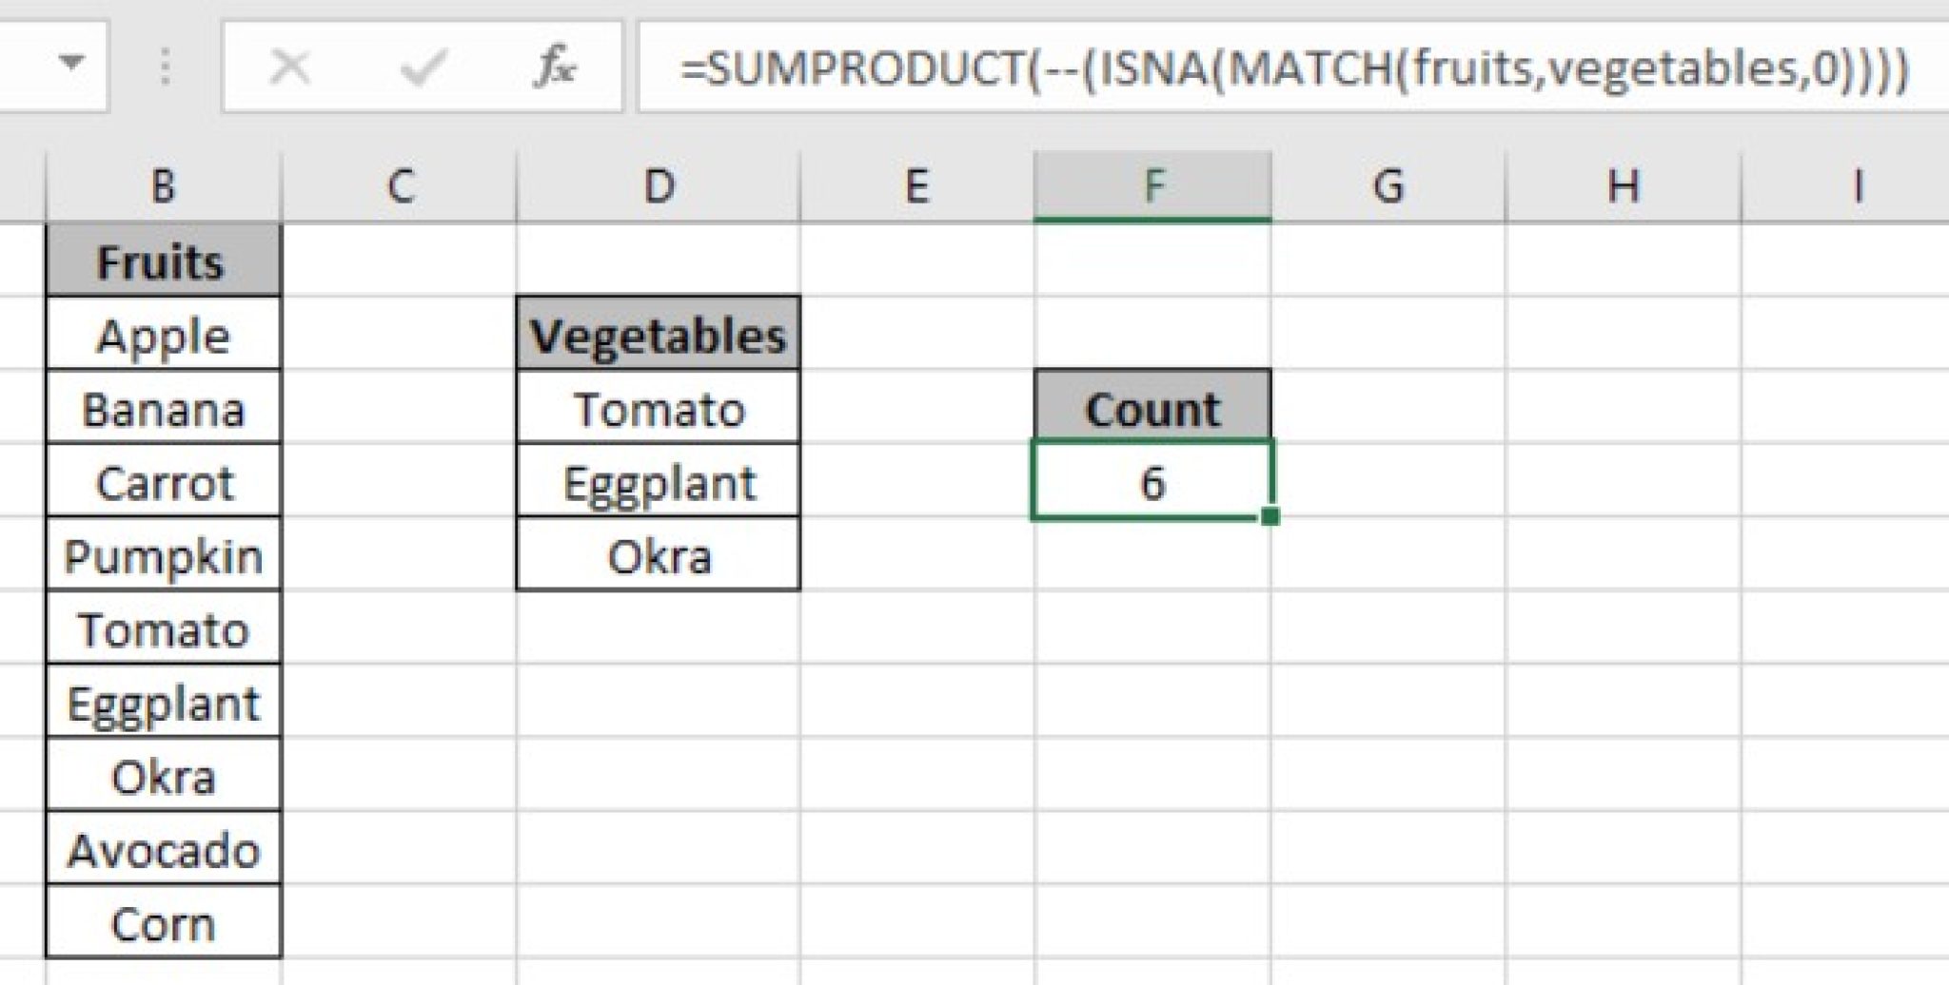
Task: Select the cell containing Corn
Action: 163,919
